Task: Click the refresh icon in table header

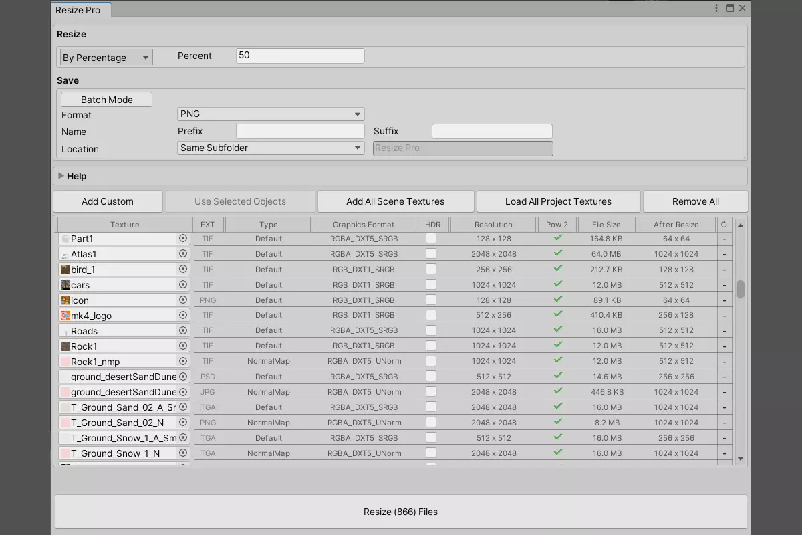Action: pos(724,225)
